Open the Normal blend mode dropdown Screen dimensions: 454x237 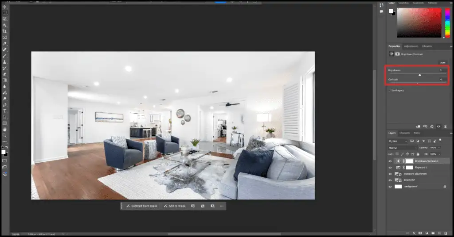[x=403, y=148]
